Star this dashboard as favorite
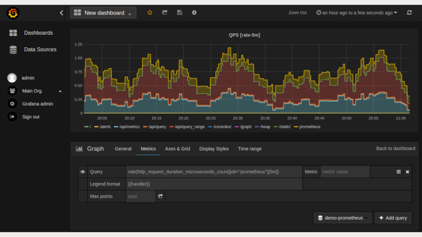This screenshot has width=422, height=237. (x=150, y=12)
